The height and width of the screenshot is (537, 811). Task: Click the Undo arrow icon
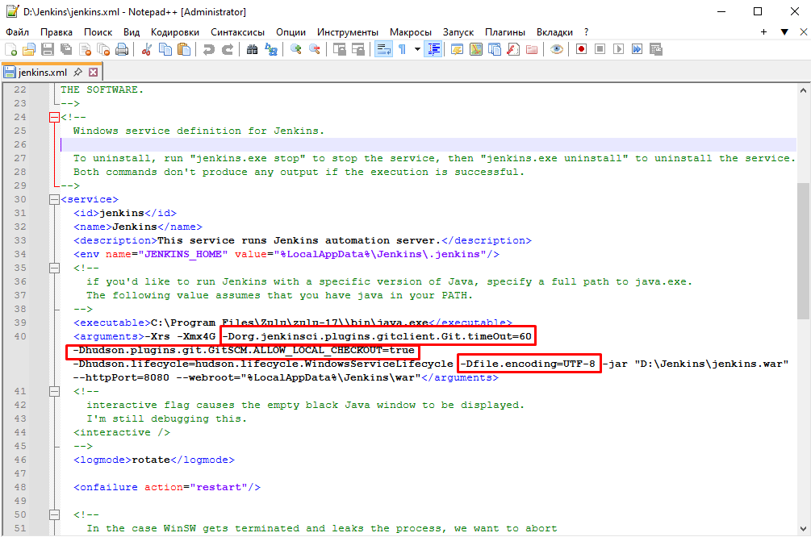(209, 49)
